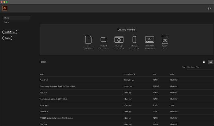The height and width of the screenshot is (126, 214).
Task: Open recent file Page_84.ai
Action: (44, 80)
